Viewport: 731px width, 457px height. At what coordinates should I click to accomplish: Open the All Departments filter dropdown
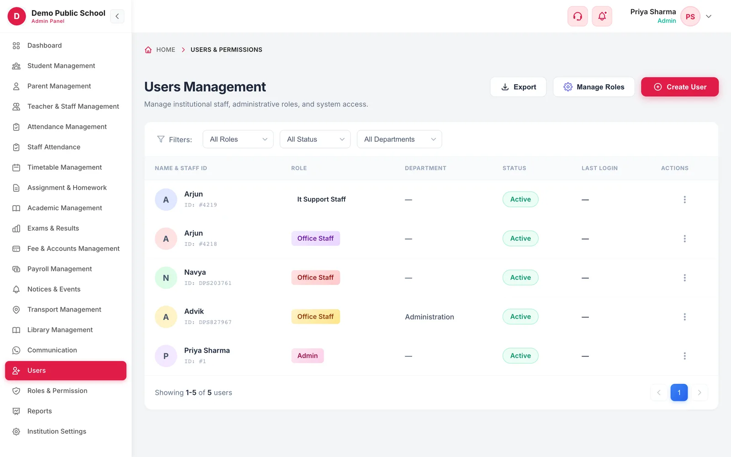(x=399, y=139)
